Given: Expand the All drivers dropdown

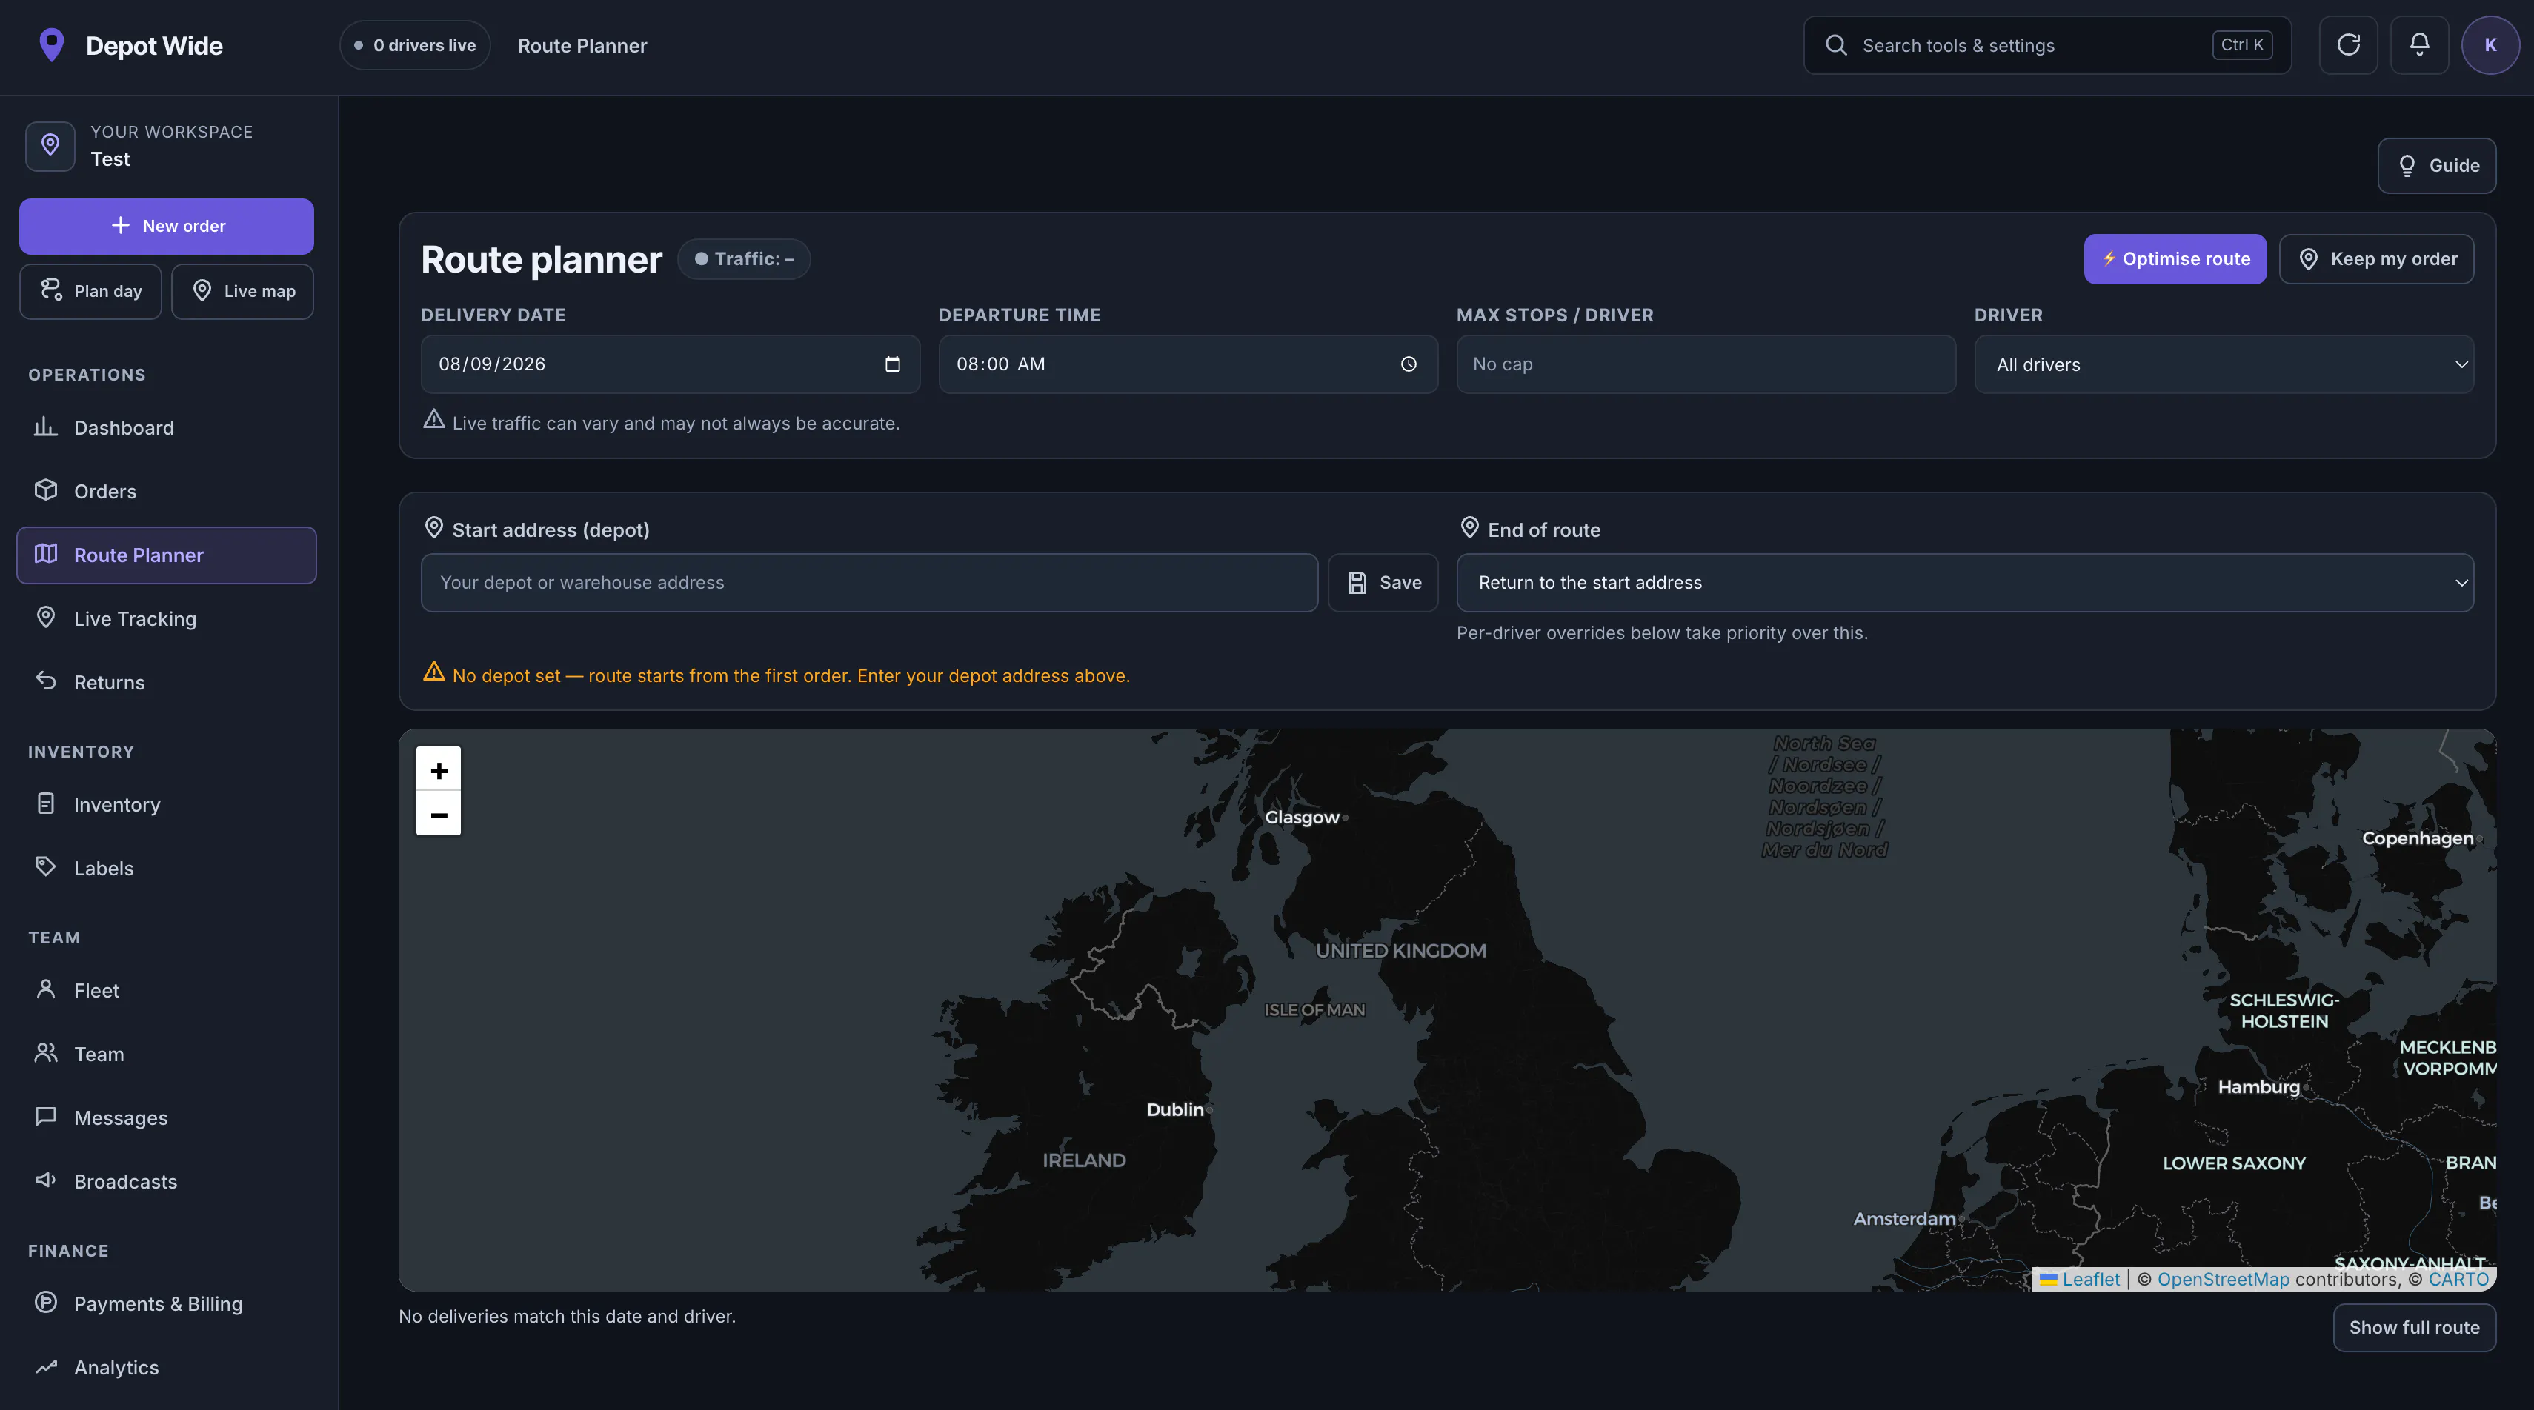Looking at the screenshot, I should point(2223,365).
